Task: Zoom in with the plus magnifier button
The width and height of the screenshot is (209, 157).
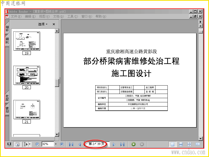Action: coord(62,144)
